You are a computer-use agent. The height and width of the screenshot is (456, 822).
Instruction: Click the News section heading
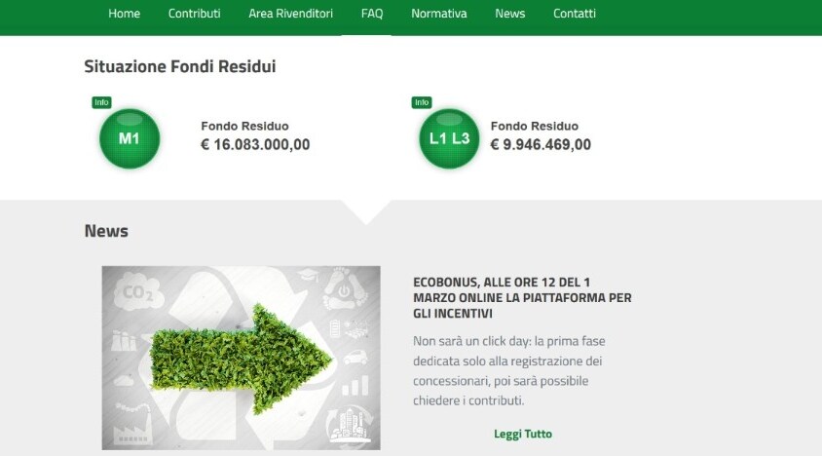(106, 231)
